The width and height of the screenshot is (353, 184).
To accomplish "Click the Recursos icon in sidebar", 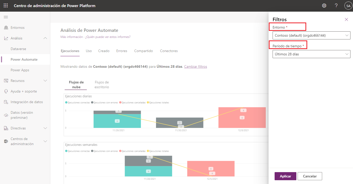I will coord(6,81).
